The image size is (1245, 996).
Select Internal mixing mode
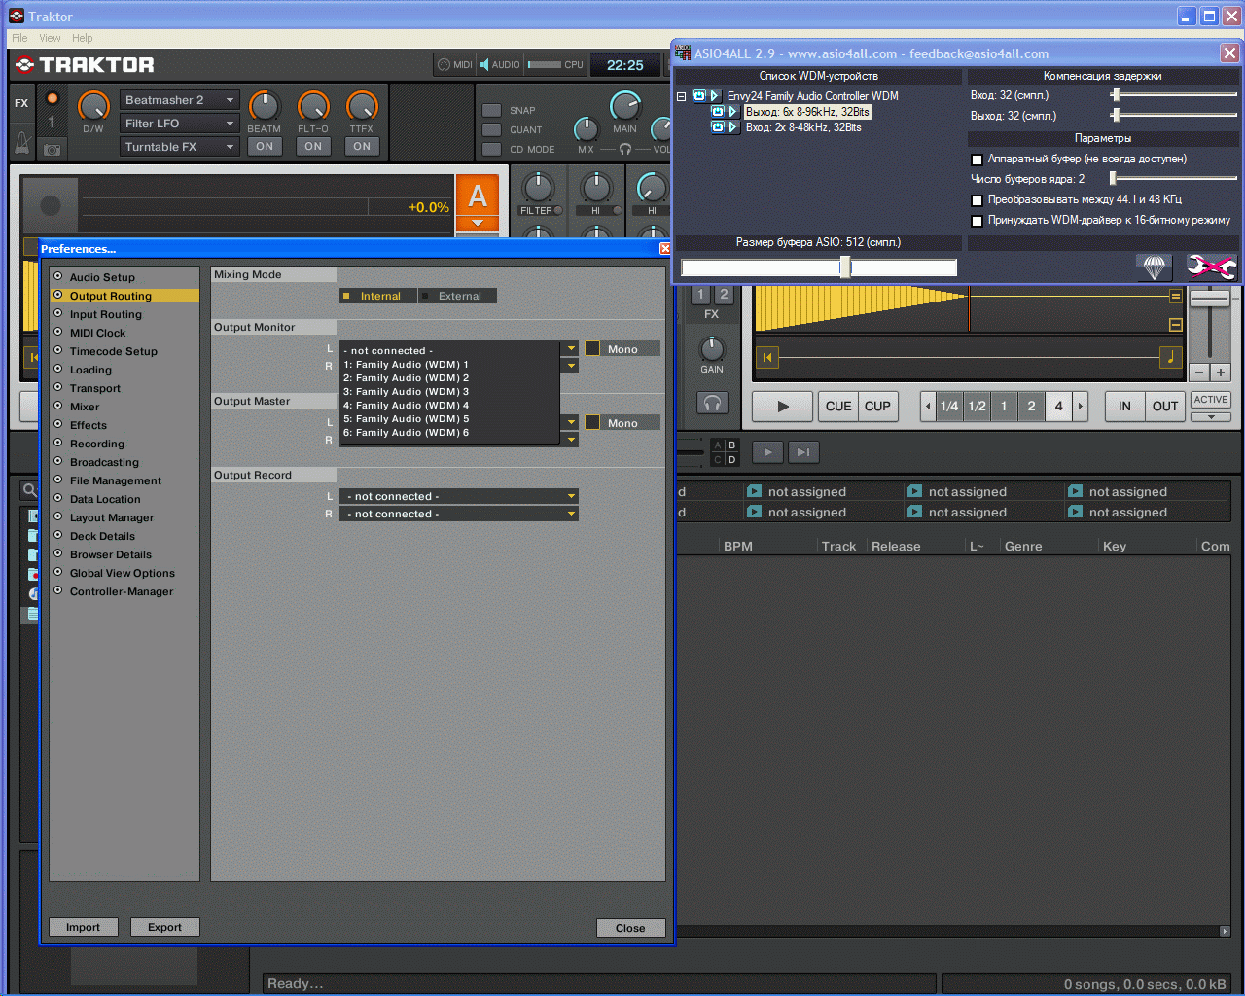(378, 296)
